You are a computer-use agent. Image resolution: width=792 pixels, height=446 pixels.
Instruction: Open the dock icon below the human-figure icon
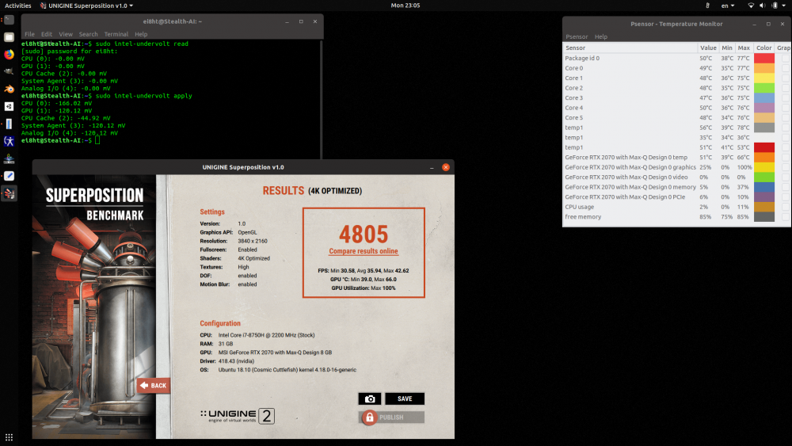click(9, 158)
